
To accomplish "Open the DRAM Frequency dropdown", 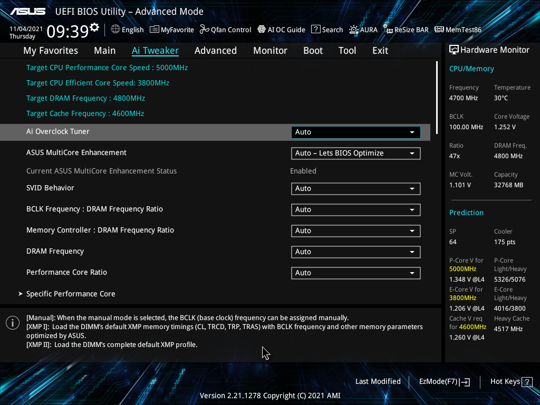I will 356,252.
